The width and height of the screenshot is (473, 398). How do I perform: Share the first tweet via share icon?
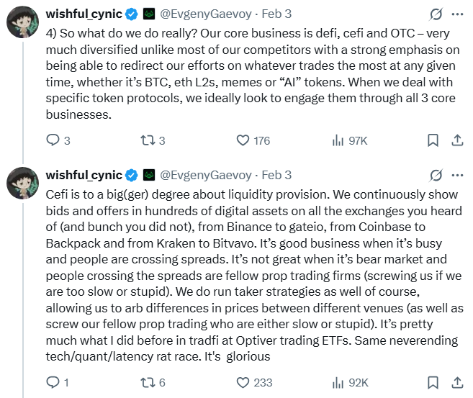point(456,141)
